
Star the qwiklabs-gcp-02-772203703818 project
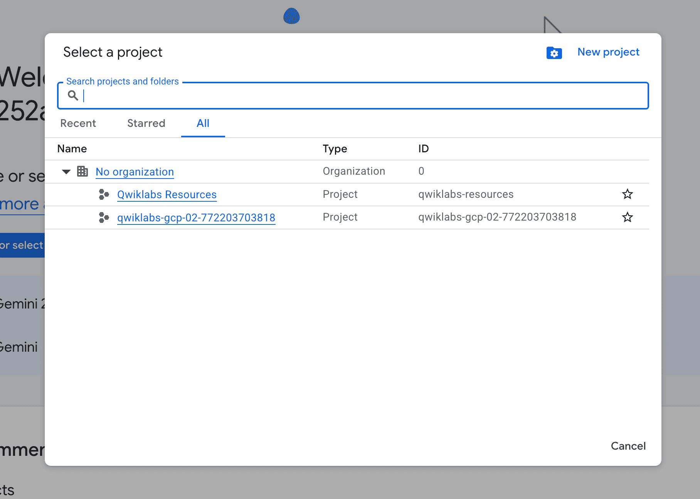[x=627, y=217]
